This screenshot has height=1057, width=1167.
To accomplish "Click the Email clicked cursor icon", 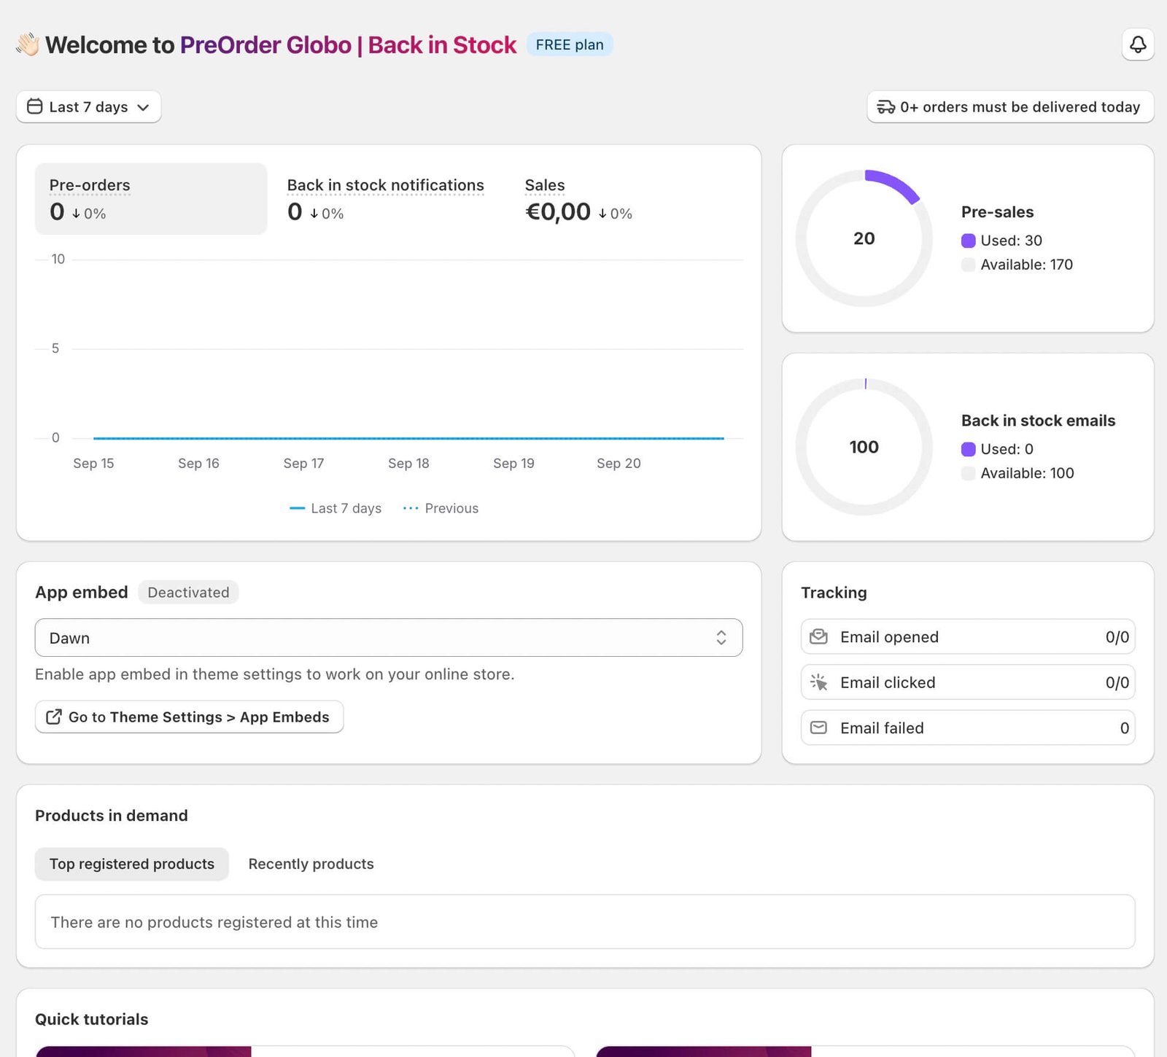I will [818, 682].
